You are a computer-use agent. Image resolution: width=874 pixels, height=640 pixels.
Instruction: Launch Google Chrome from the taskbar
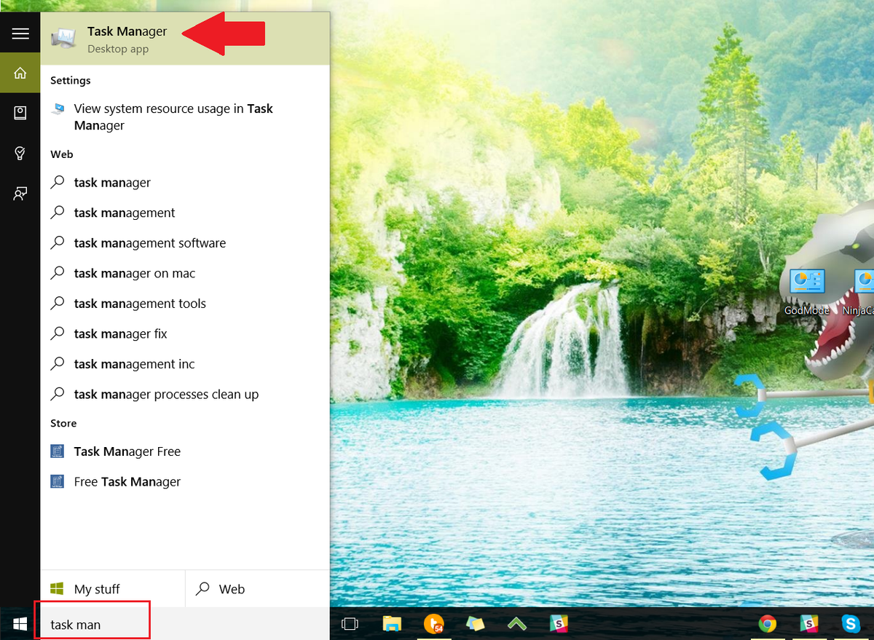pos(767,624)
